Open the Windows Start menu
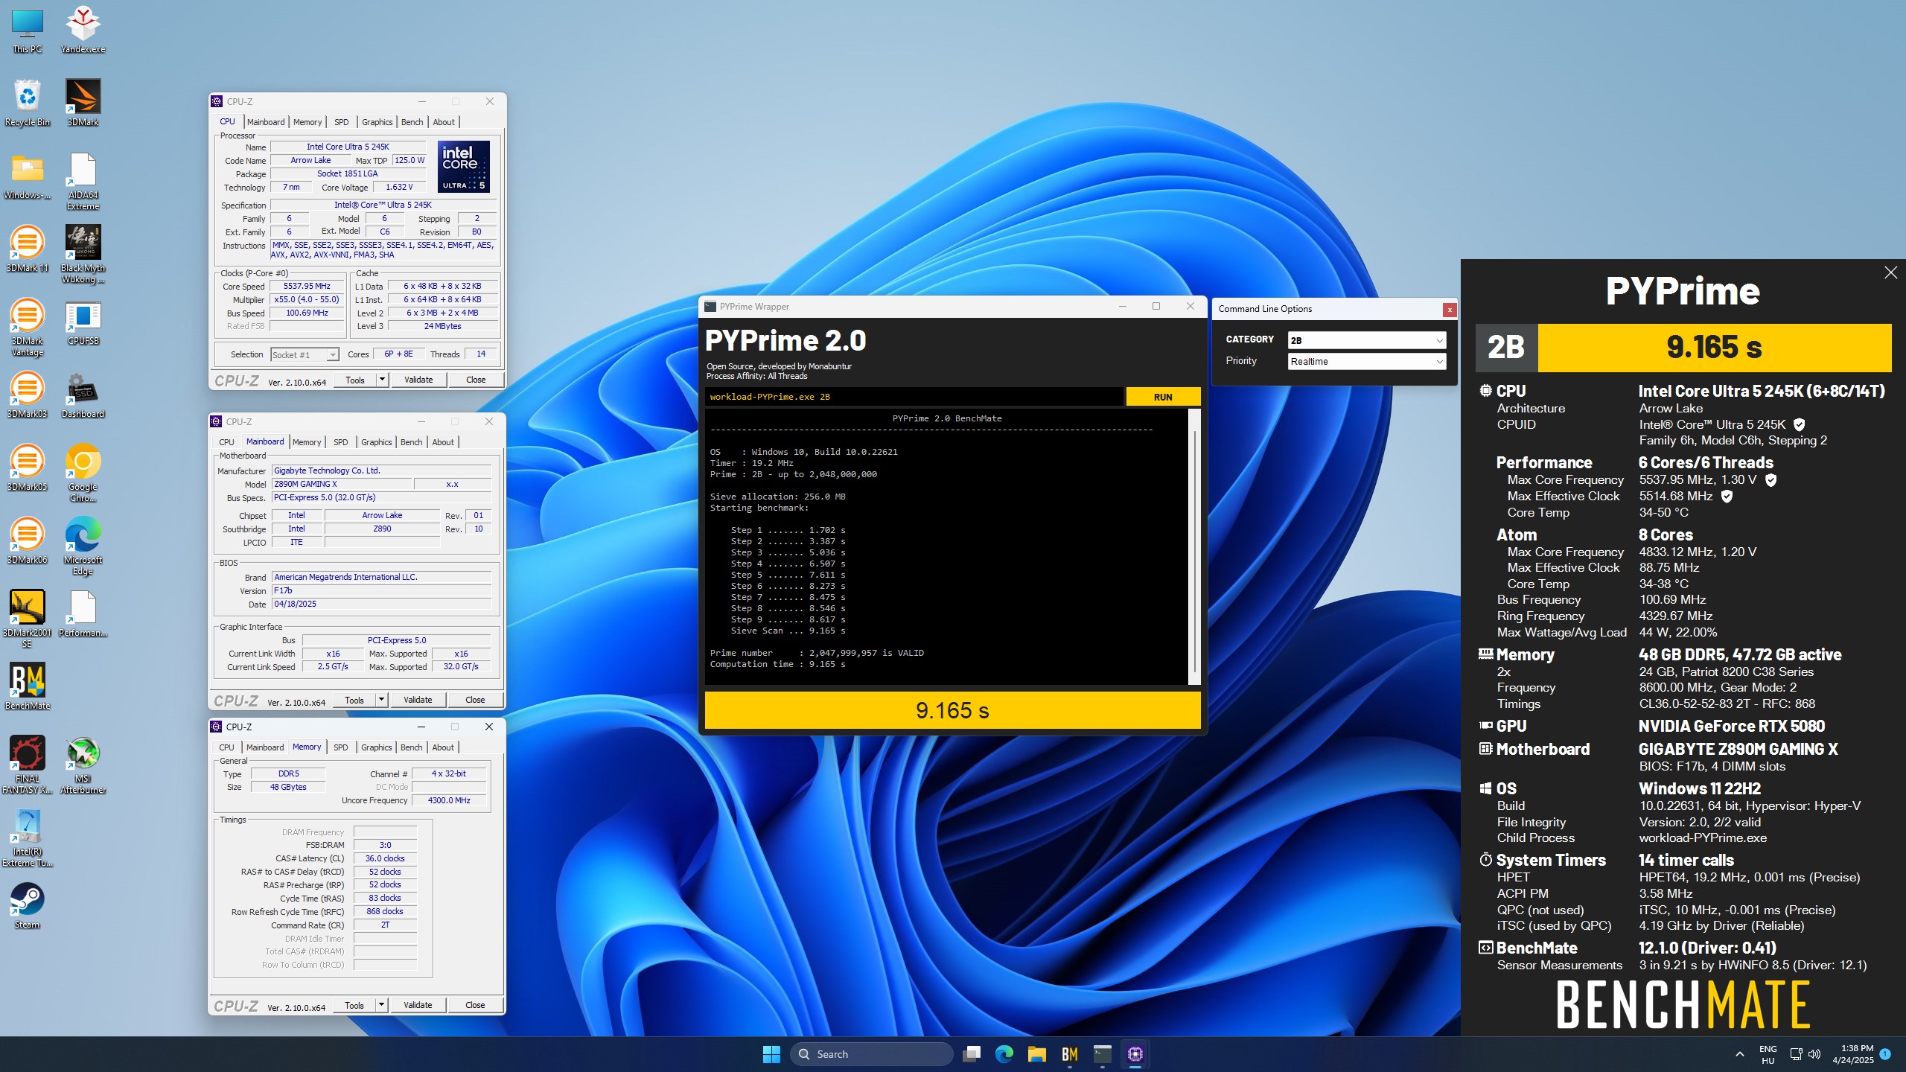1906x1072 pixels. point(771,1053)
